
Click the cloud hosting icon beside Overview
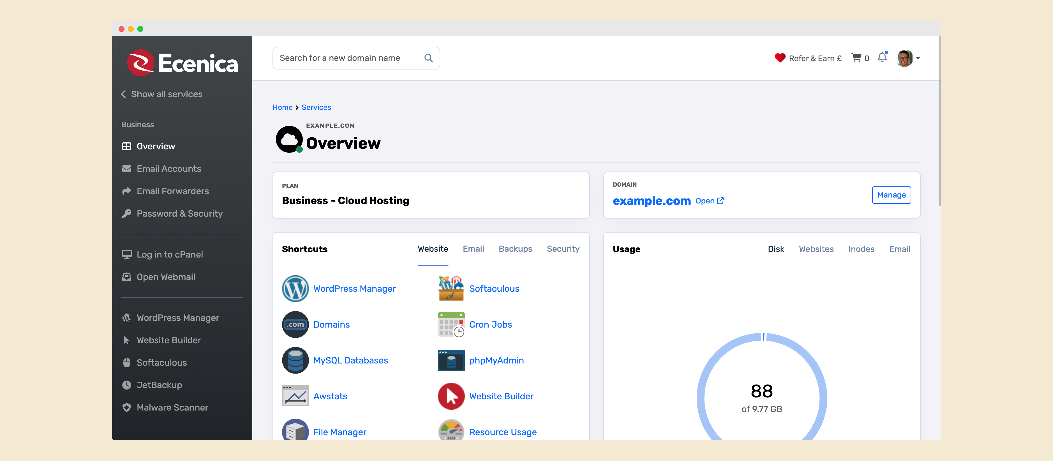point(289,139)
